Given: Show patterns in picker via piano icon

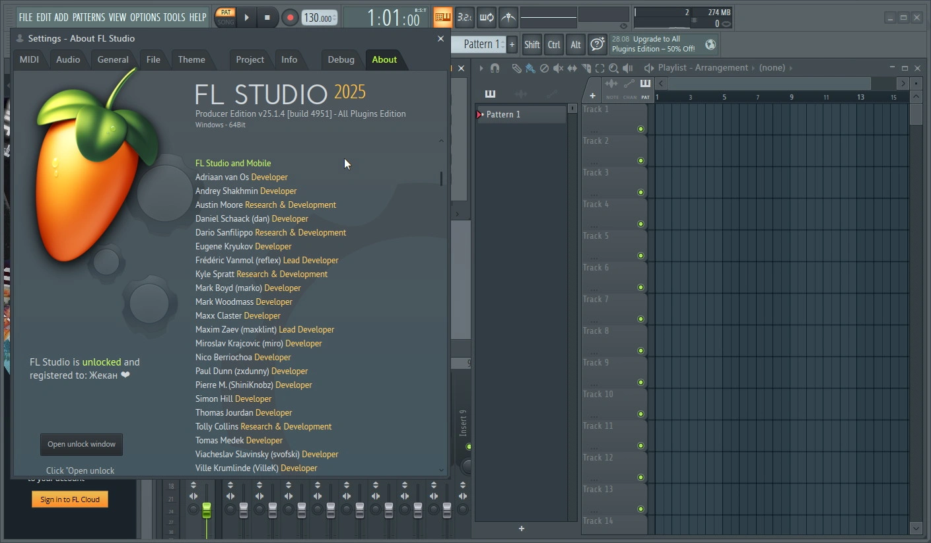Looking at the screenshot, I should pos(490,94).
